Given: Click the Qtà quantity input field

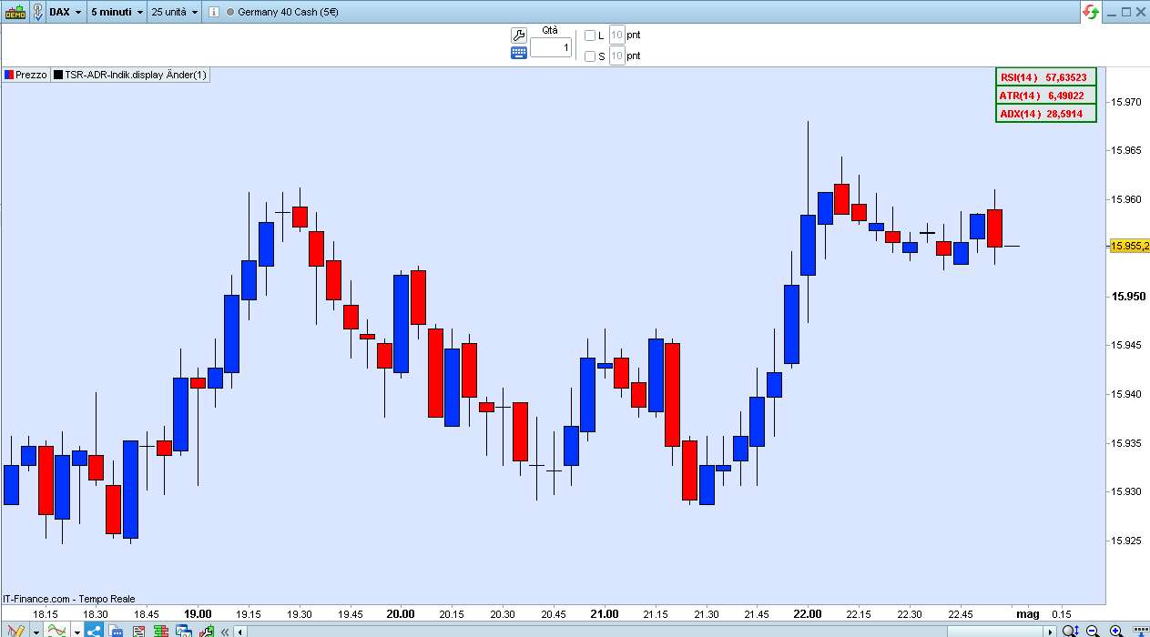Looking at the screenshot, I should pyautogui.click(x=551, y=47).
